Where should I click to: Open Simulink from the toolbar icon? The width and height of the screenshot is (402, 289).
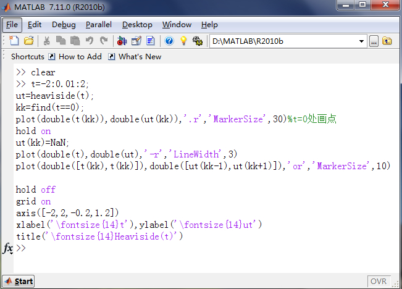point(122,41)
